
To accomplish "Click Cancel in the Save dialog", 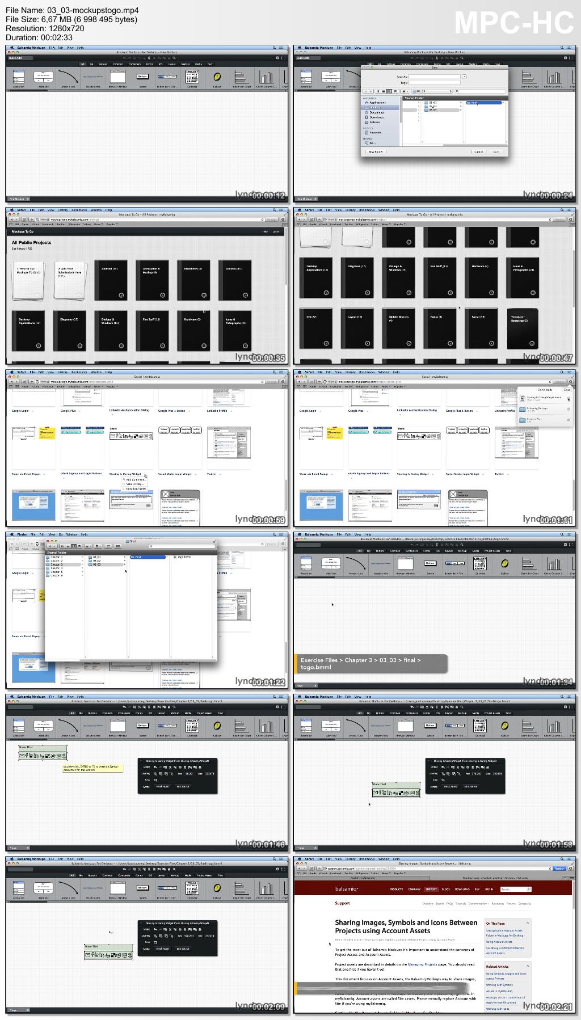I will 478,151.
